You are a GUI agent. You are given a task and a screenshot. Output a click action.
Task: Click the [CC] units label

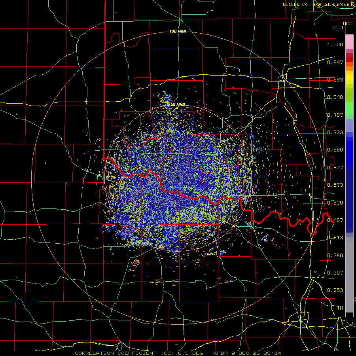point(338,27)
